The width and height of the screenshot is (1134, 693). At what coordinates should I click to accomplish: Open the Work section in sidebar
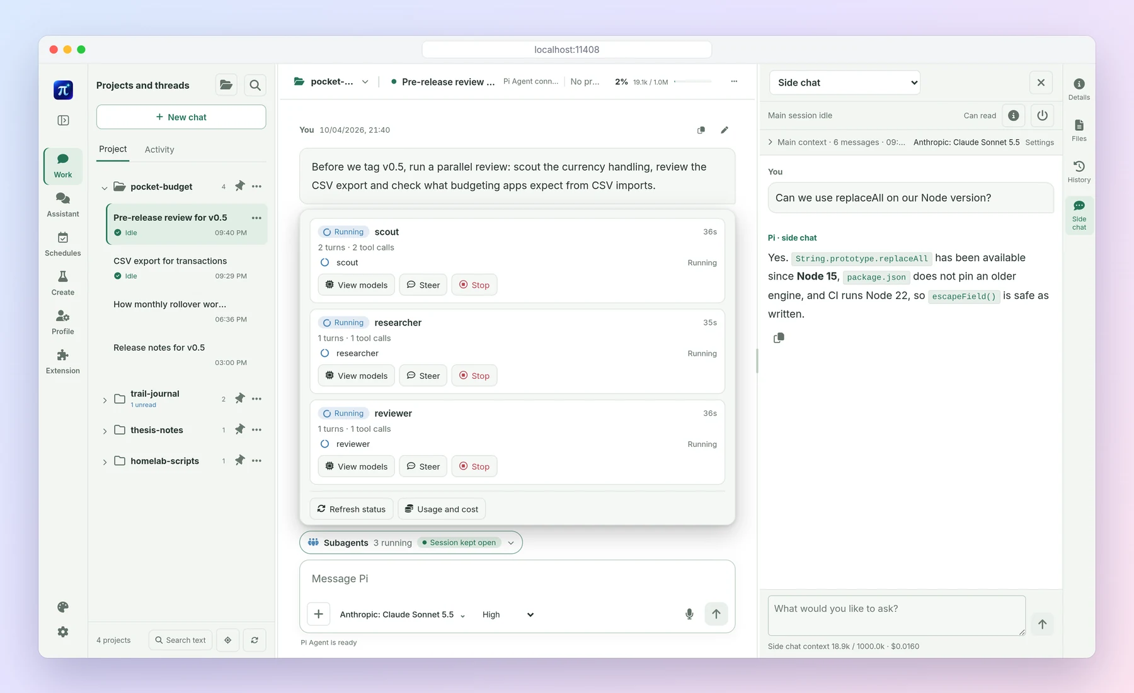63,166
